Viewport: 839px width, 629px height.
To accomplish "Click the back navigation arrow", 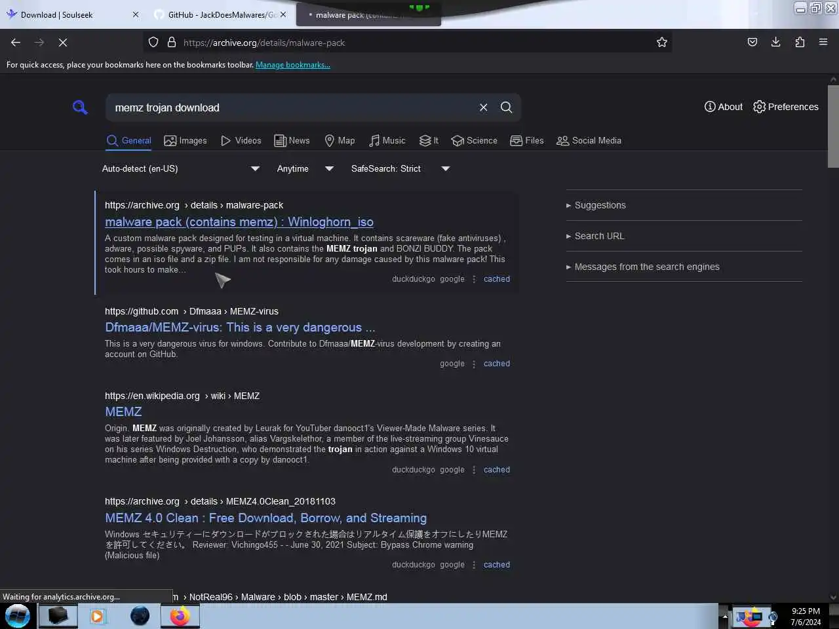I will tap(16, 42).
